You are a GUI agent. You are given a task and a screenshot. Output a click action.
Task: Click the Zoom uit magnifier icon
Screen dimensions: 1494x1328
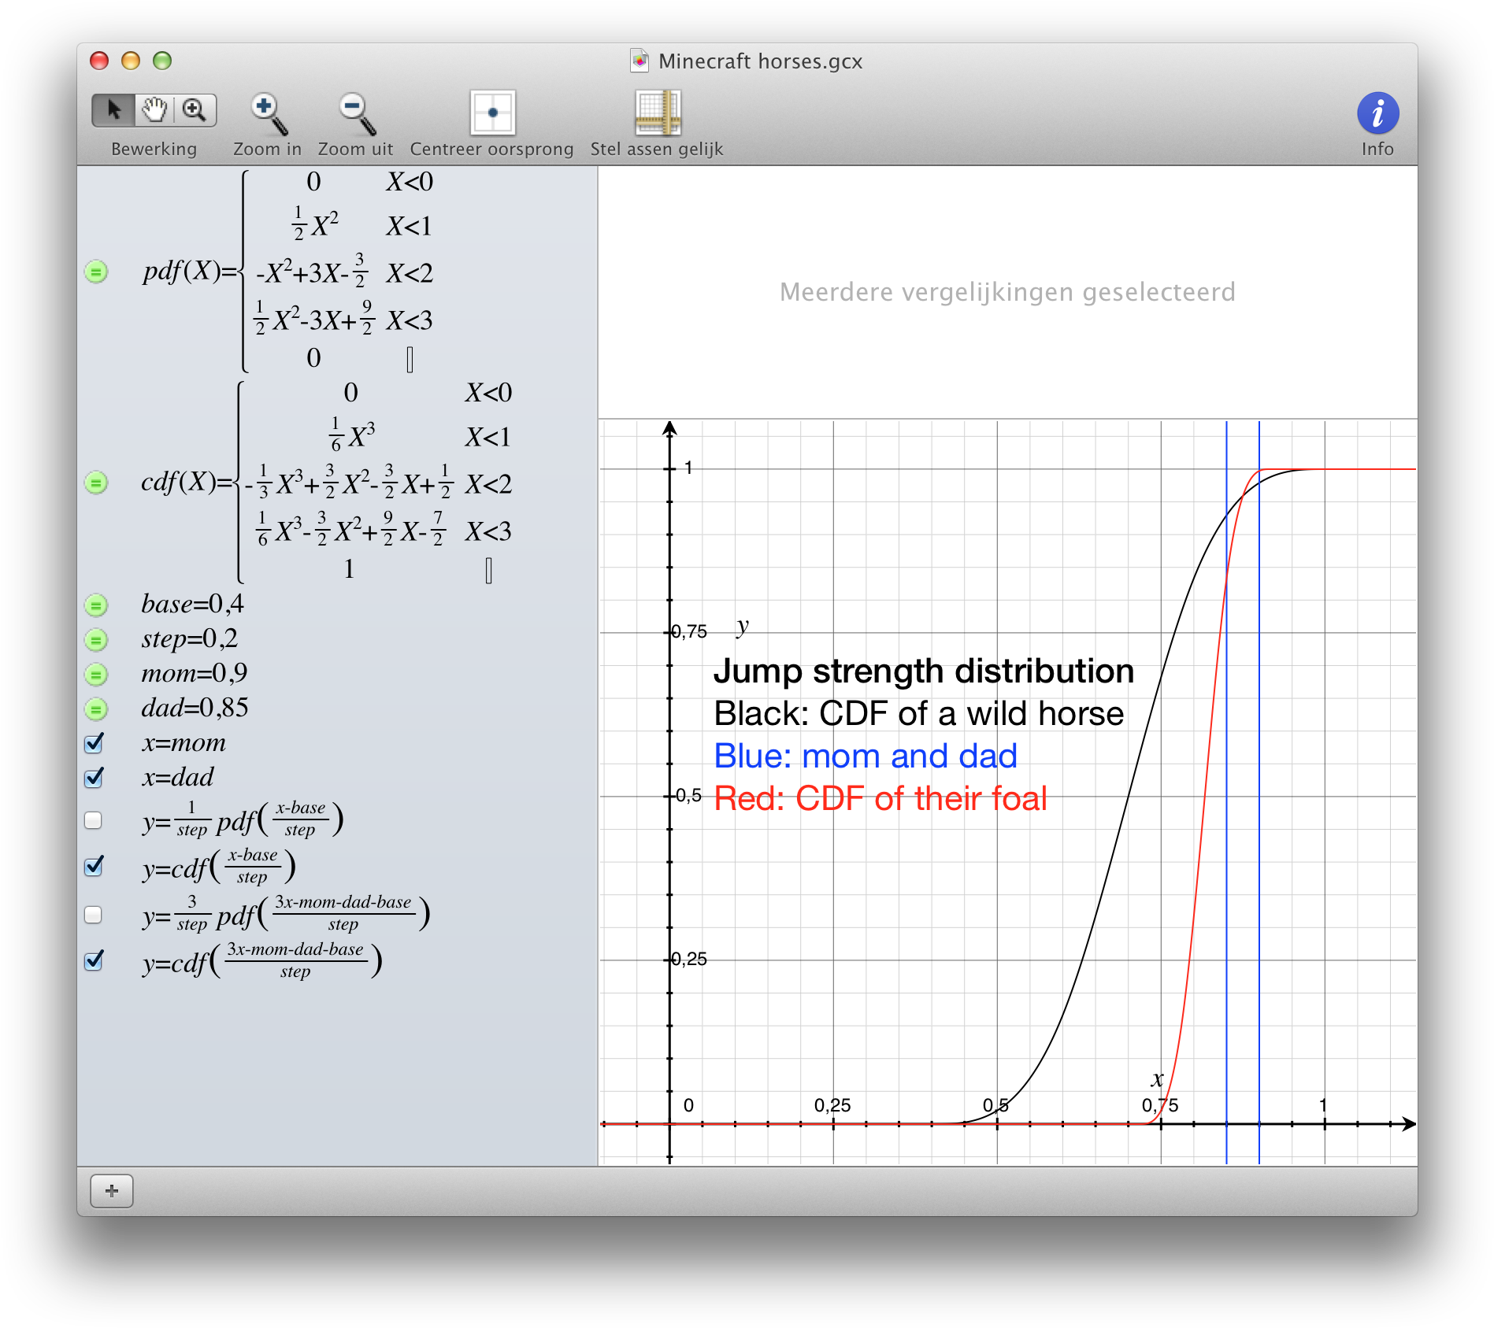click(356, 113)
